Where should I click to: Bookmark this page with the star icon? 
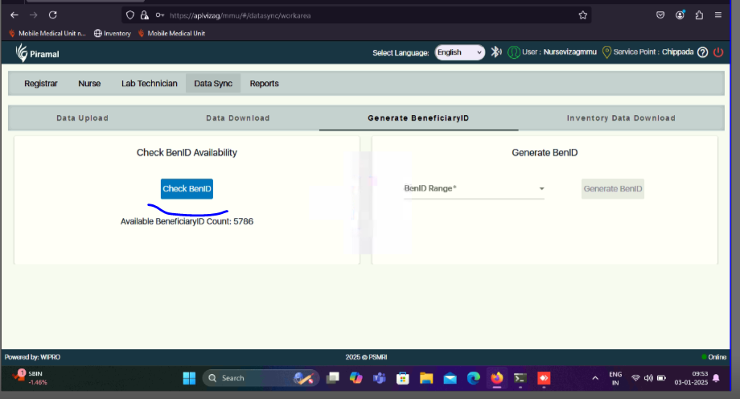(x=582, y=14)
